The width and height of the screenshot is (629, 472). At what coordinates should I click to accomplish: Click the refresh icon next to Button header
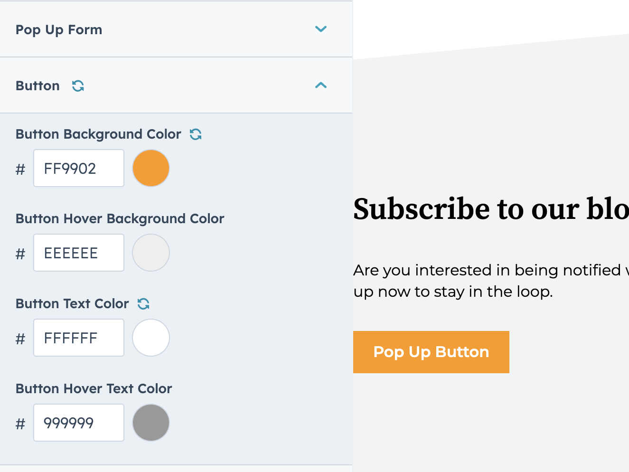[x=78, y=86]
